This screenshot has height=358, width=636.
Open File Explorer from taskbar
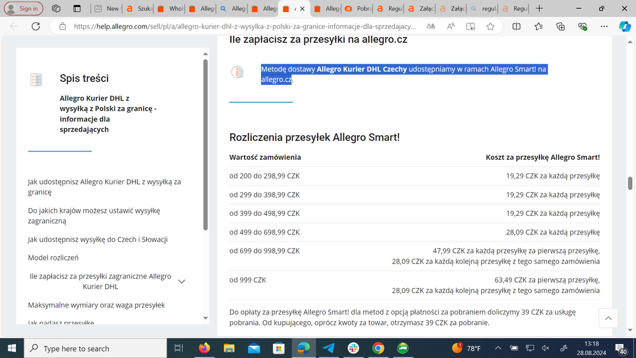pos(229,348)
